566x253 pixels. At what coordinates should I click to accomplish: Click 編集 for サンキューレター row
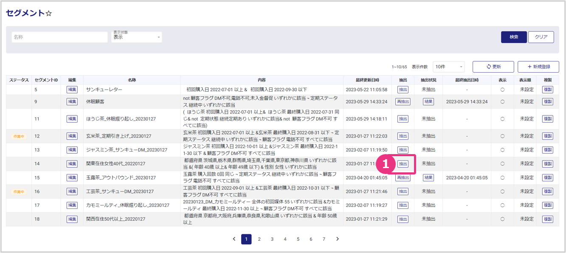pyautogui.click(x=72, y=90)
